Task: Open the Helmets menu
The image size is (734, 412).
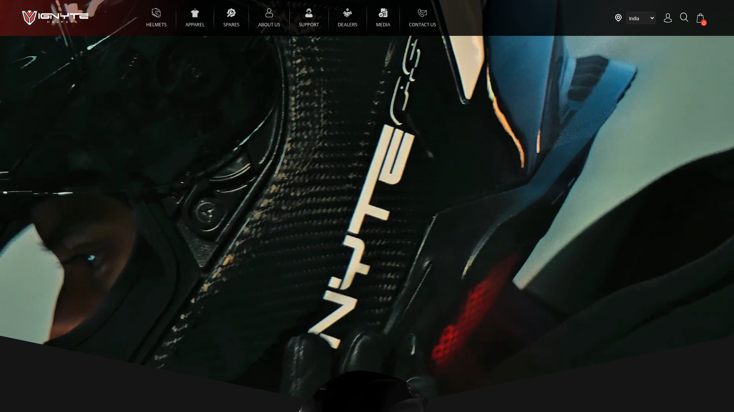Action: pyautogui.click(x=156, y=24)
